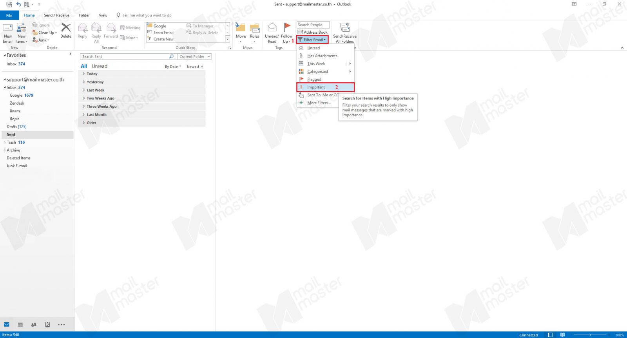This screenshot has height=338, width=627.
Task: Delete the selected message
Action: click(x=66, y=31)
